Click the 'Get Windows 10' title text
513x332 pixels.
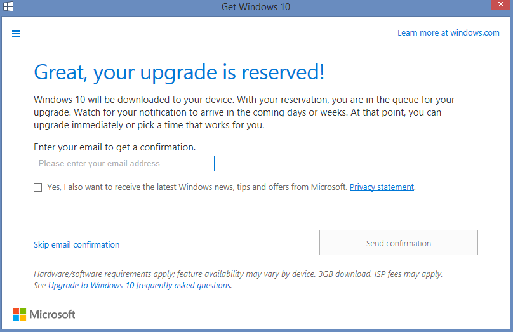(x=256, y=6)
